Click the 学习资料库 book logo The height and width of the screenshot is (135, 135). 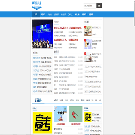coord(37,6)
